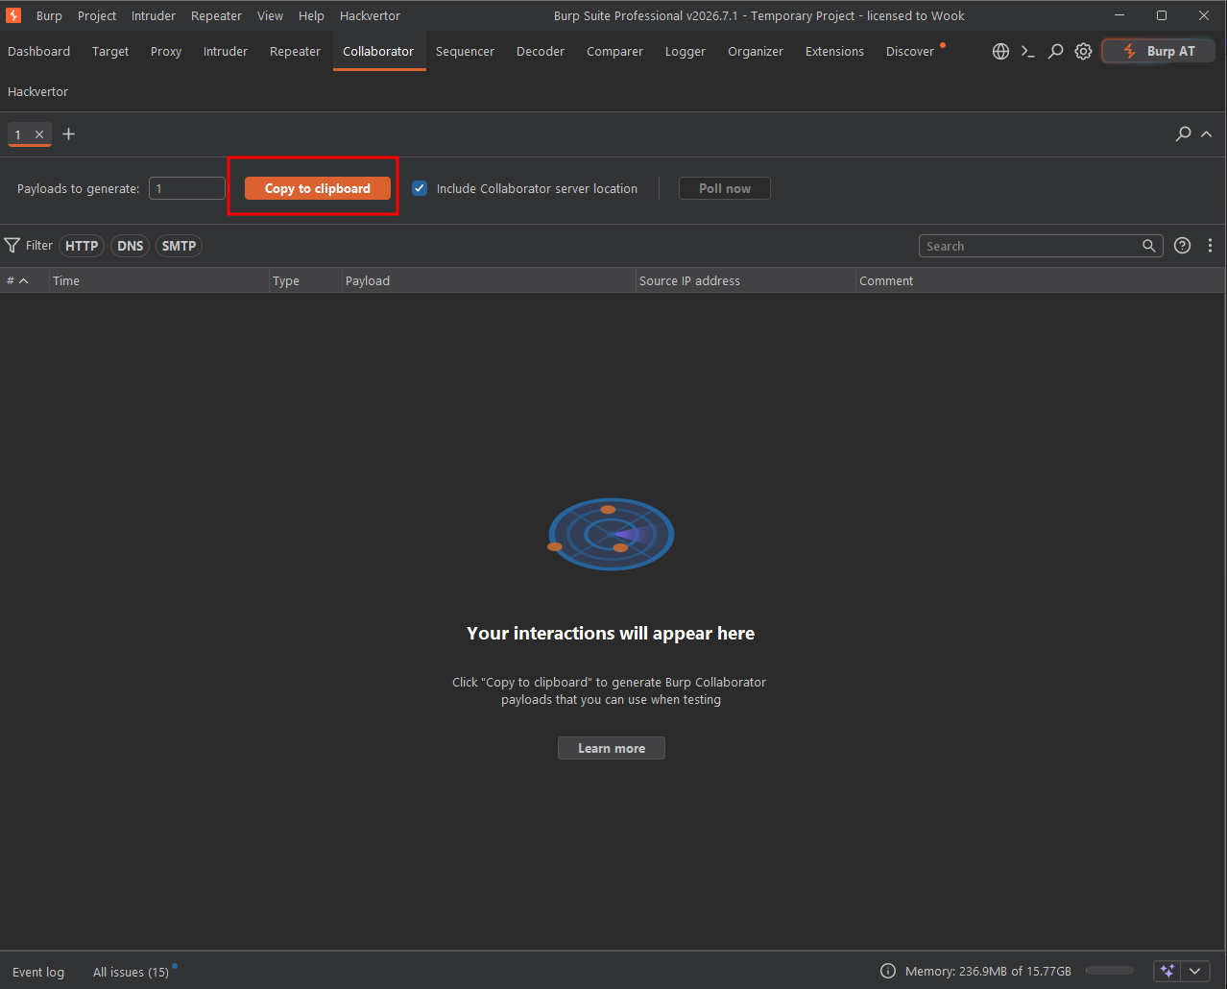This screenshot has width=1227, height=989.
Task: Open settings via the gear icon
Action: click(x=1083, y=52)
